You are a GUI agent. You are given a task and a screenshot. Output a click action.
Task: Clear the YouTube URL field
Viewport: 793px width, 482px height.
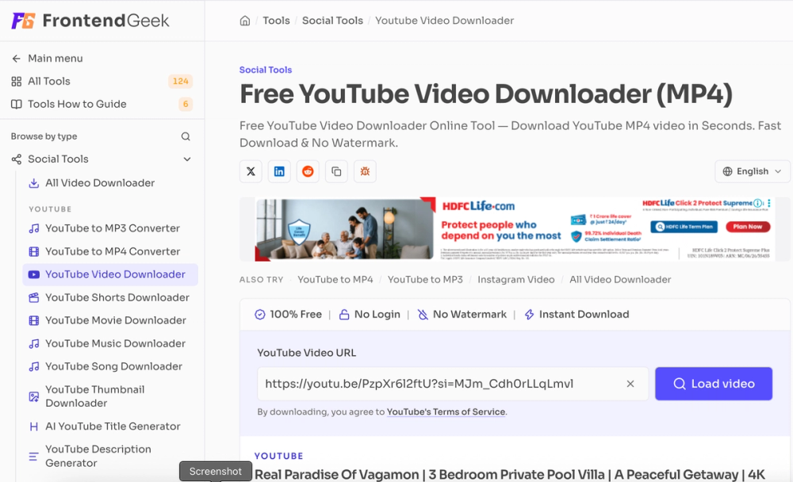630,384
